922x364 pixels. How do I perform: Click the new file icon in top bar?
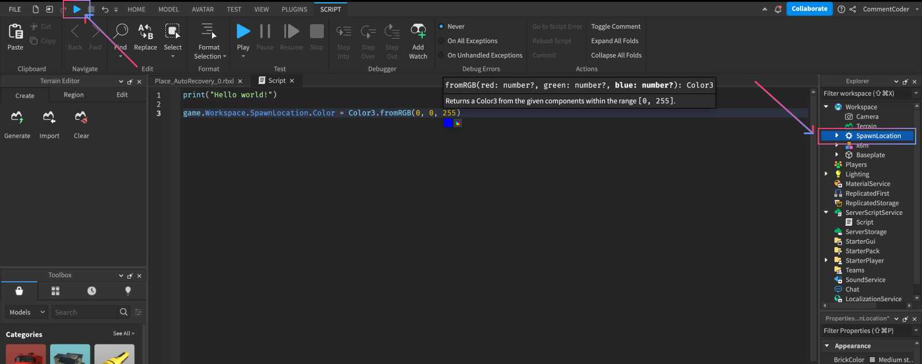36,9
